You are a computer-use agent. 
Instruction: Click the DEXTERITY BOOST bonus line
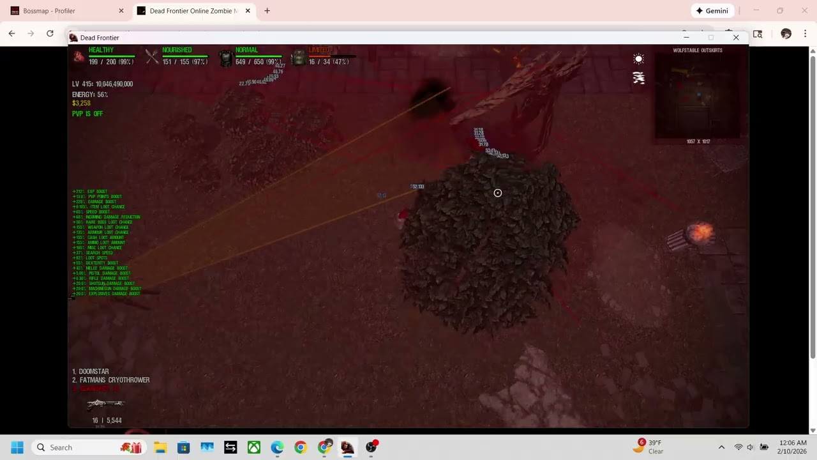click(95, 263)
